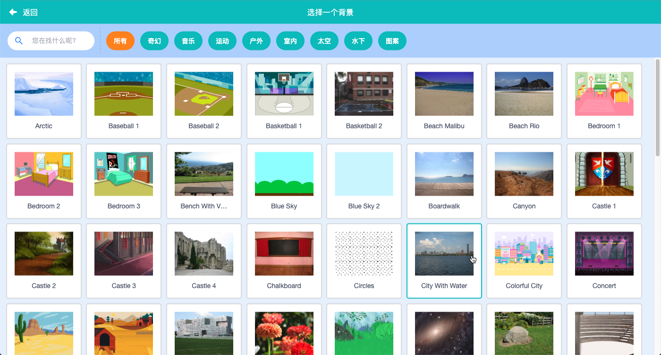
Task: Pick the red flowers backdrop thumbnail
Action: coord(284,333)
